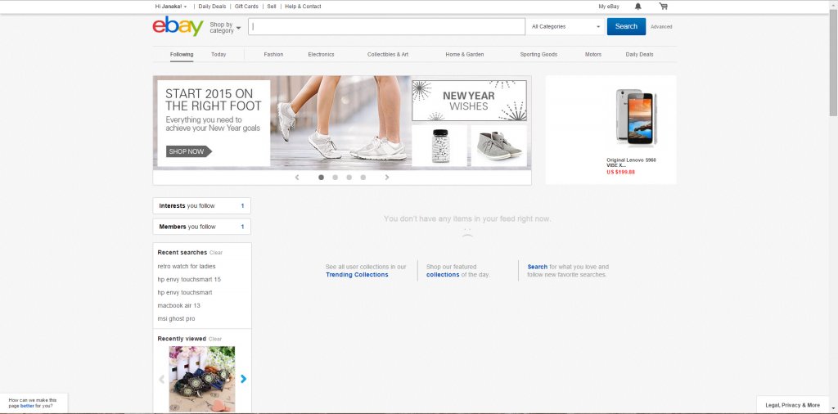Select the second carousel dot
The image size is (838, 414).
(x=336, y=177)
